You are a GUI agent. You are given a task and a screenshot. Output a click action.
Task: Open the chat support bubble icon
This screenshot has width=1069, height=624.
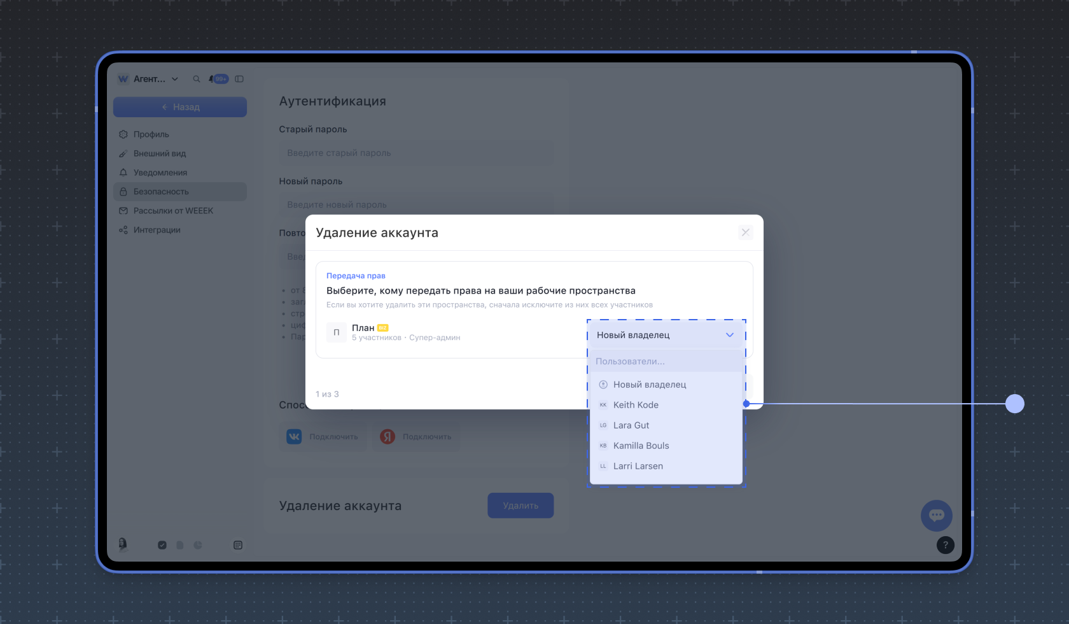point(936,515)
